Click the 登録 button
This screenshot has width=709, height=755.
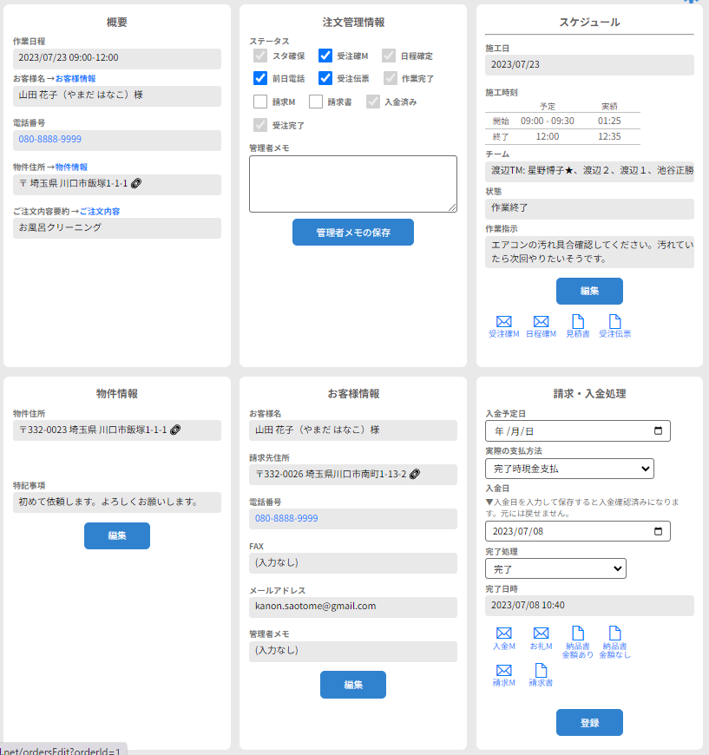tap(589, 722)
